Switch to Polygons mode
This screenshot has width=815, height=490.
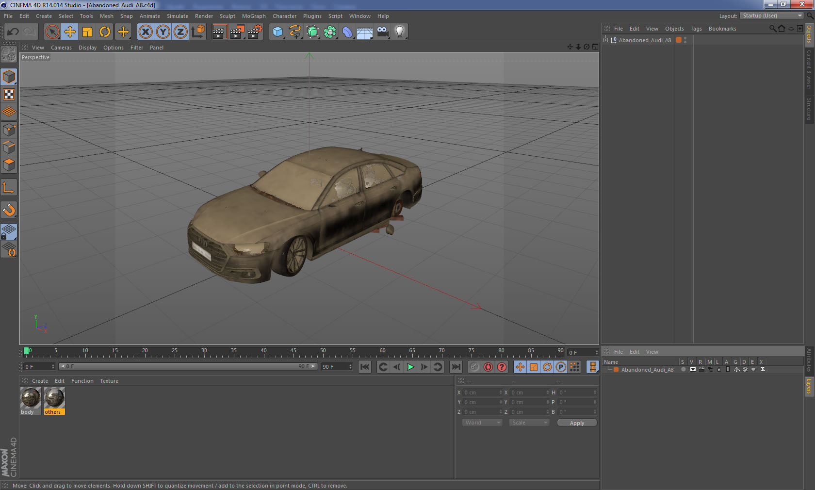(9, 165)
